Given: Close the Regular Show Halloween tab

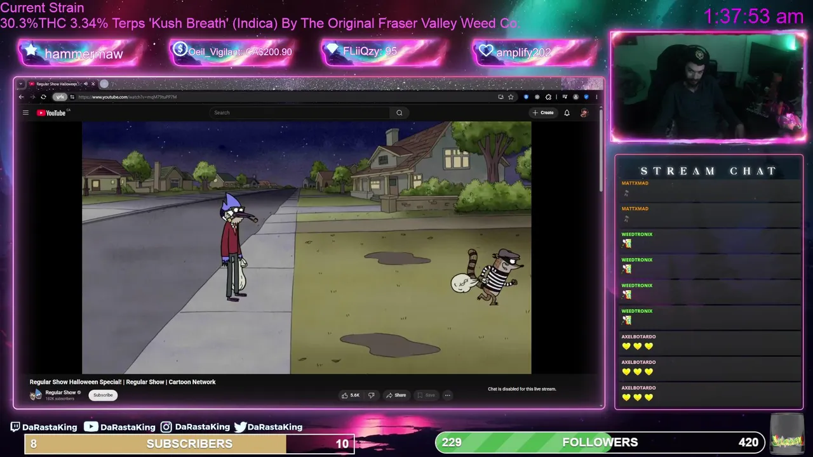Looking at the screenshot, I should [93, 84].
